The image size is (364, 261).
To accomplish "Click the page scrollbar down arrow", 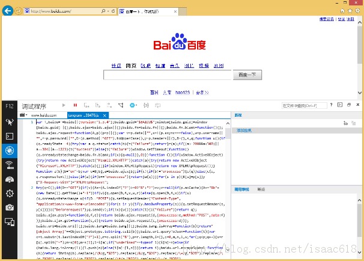I will tap(360, 93).
